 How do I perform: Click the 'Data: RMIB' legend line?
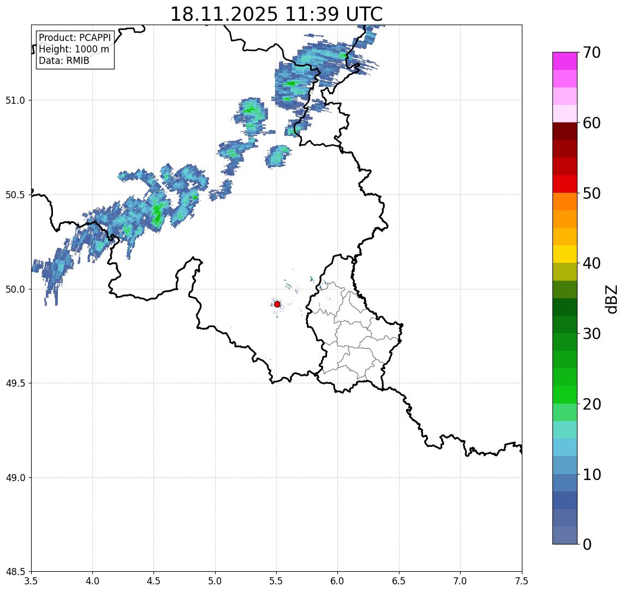64,61
